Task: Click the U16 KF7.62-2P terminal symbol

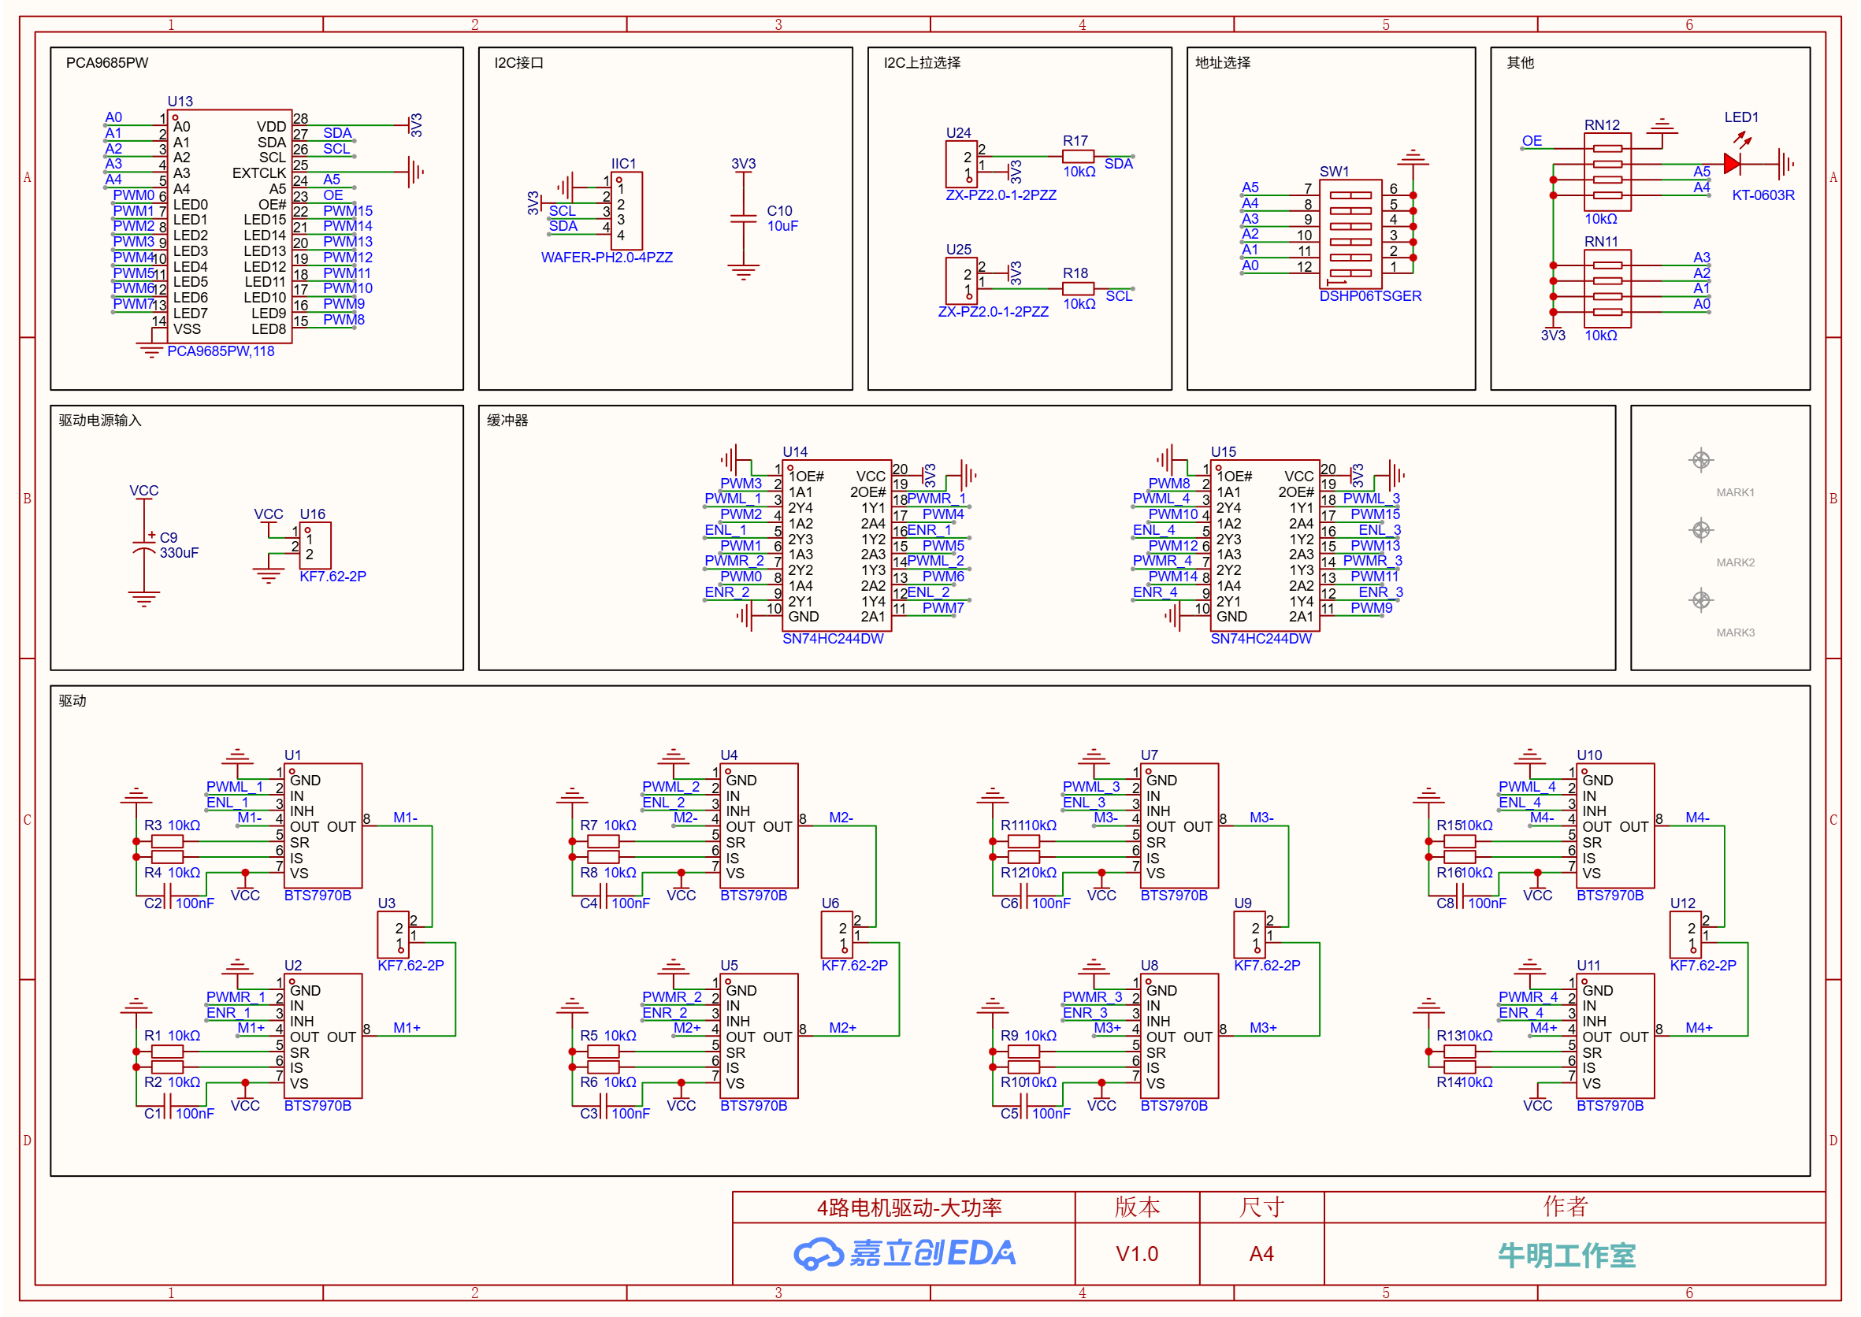Action: coord(315,545)
